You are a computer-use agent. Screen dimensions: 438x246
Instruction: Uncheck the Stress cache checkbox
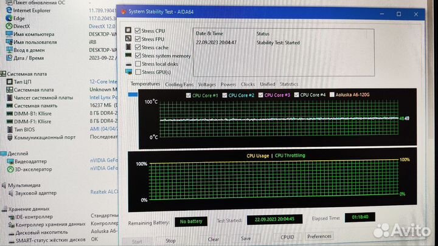(137, 47)
